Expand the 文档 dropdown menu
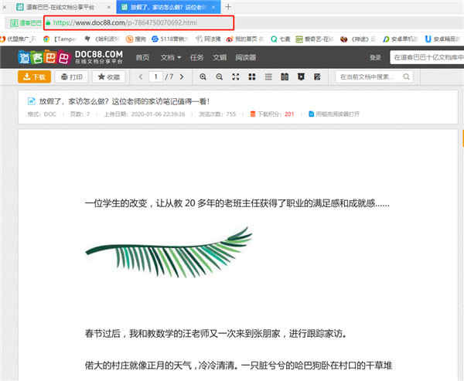The width and height of the screenshot is (464, 381). coord(170,57)
